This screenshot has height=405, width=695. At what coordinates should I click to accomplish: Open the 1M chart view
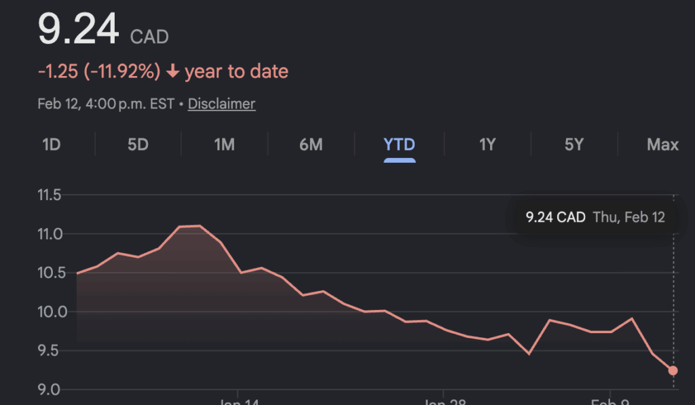[x=224, y=144]
